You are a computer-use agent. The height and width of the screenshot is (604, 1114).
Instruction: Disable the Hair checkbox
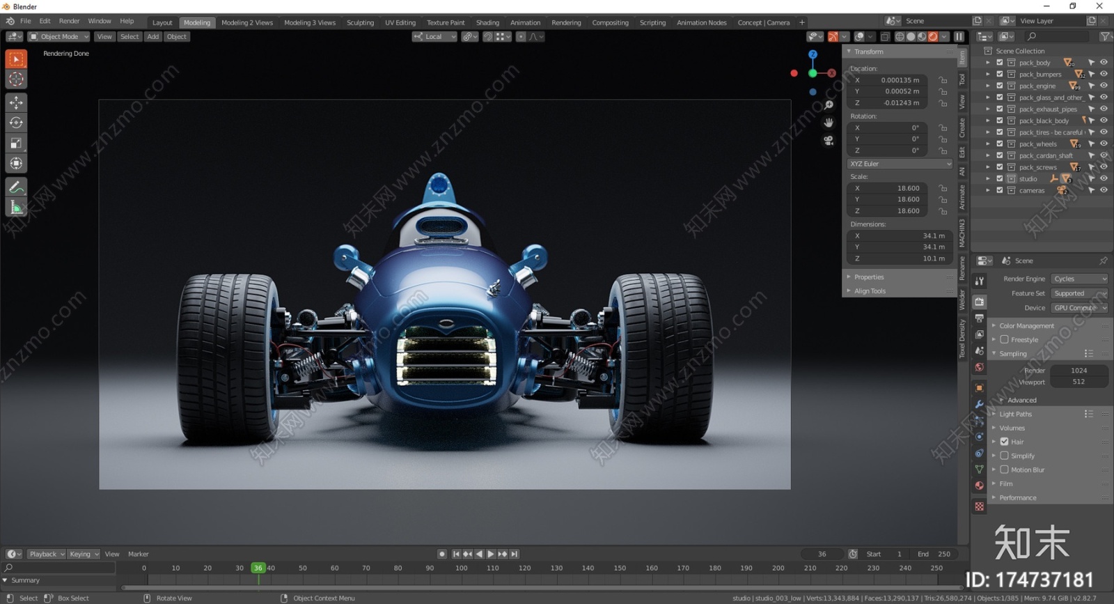tap(1004, 442)
